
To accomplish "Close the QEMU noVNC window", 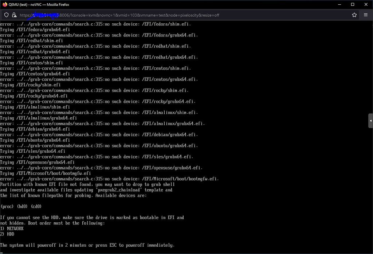I will click(x=366, y=4).
